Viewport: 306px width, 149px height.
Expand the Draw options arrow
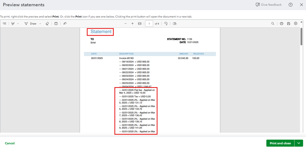(x=40, y=24)
